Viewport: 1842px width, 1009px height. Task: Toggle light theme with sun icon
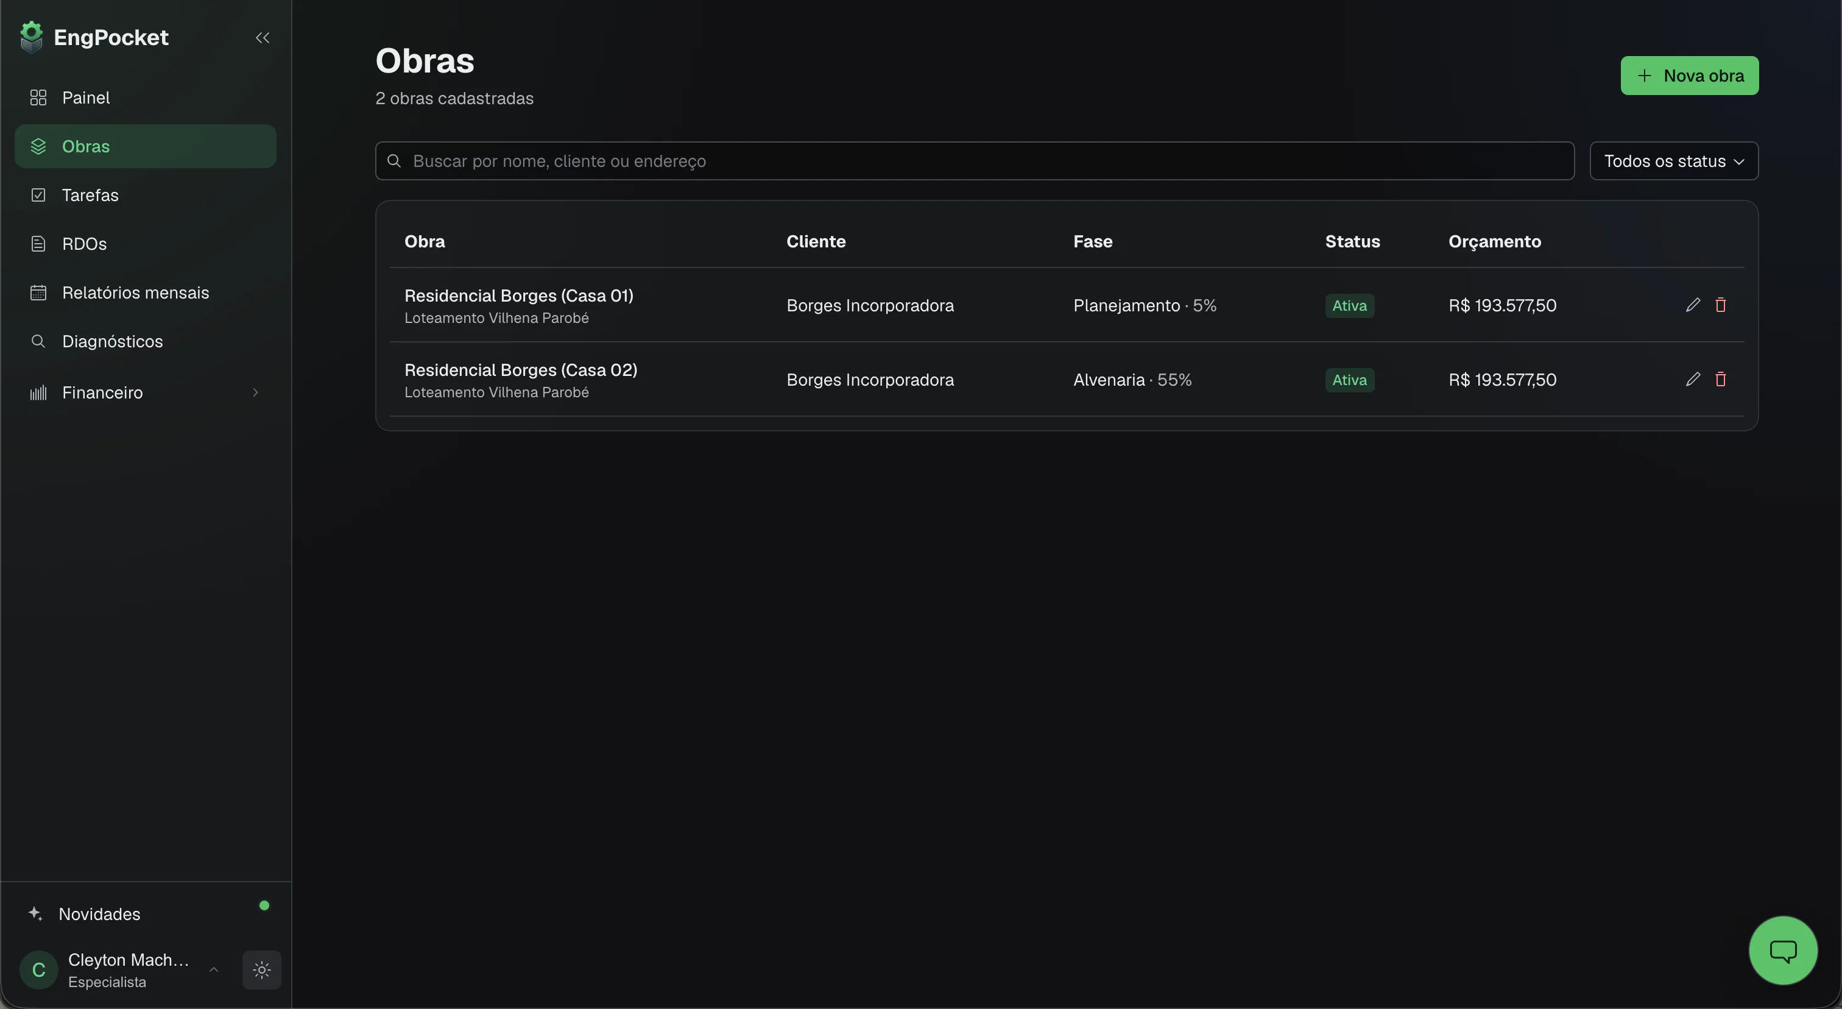(262, 971)
